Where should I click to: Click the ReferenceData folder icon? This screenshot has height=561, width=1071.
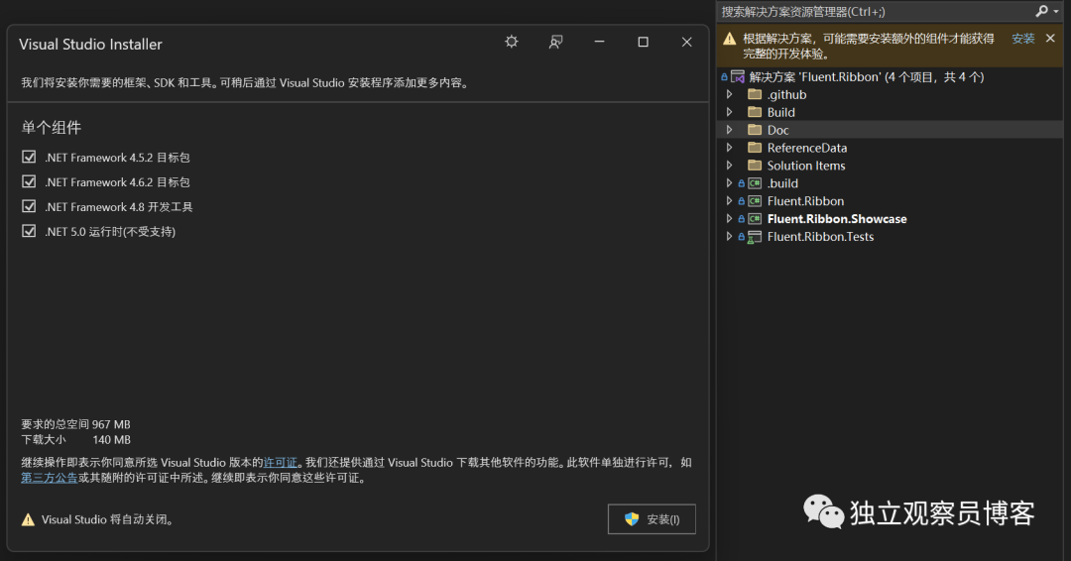pos(755,148)
